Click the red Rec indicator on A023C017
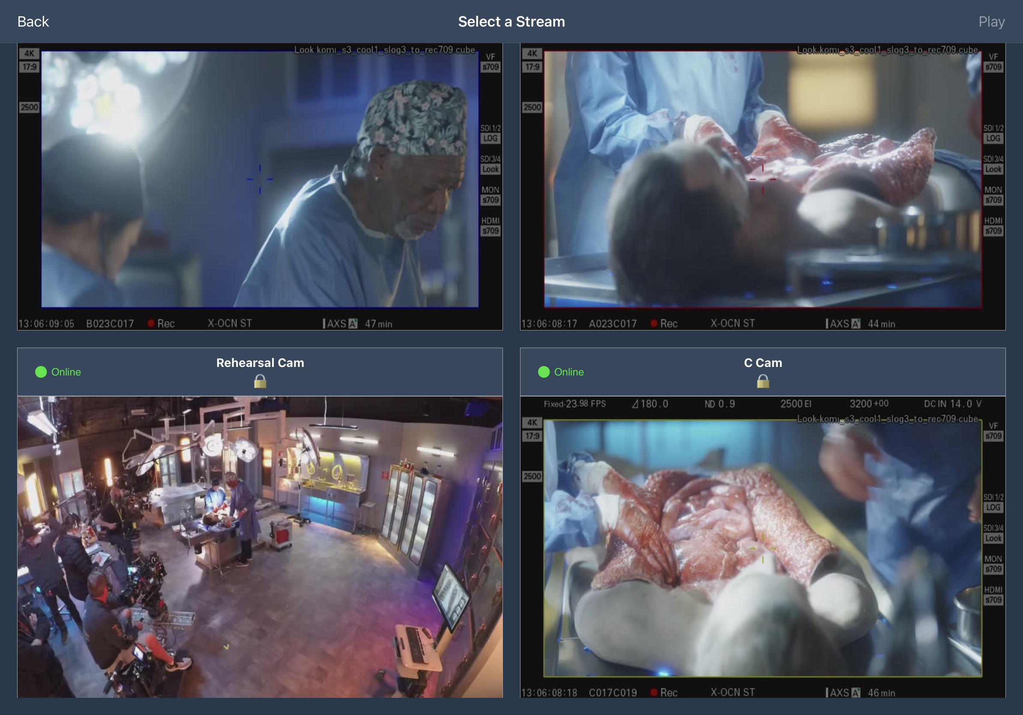1023x715 pixels. [x=654, y=323]
